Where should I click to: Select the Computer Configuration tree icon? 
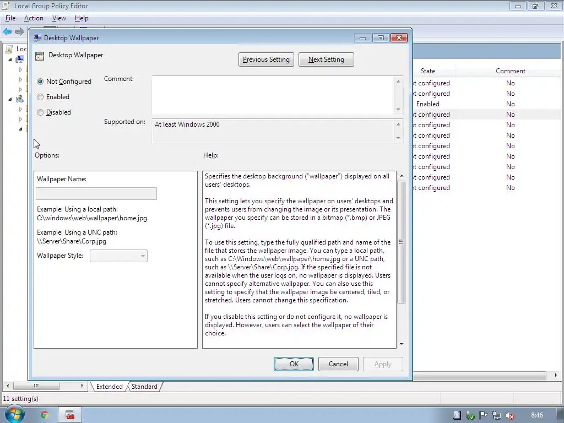[x=20, y=59]
